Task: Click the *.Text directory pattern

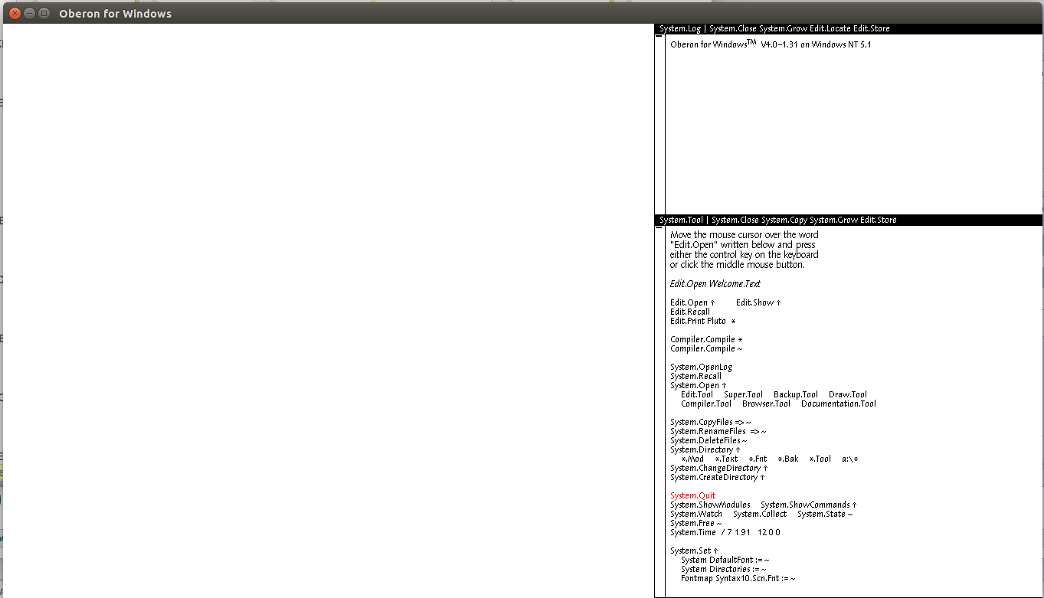Action: [726, 459]
